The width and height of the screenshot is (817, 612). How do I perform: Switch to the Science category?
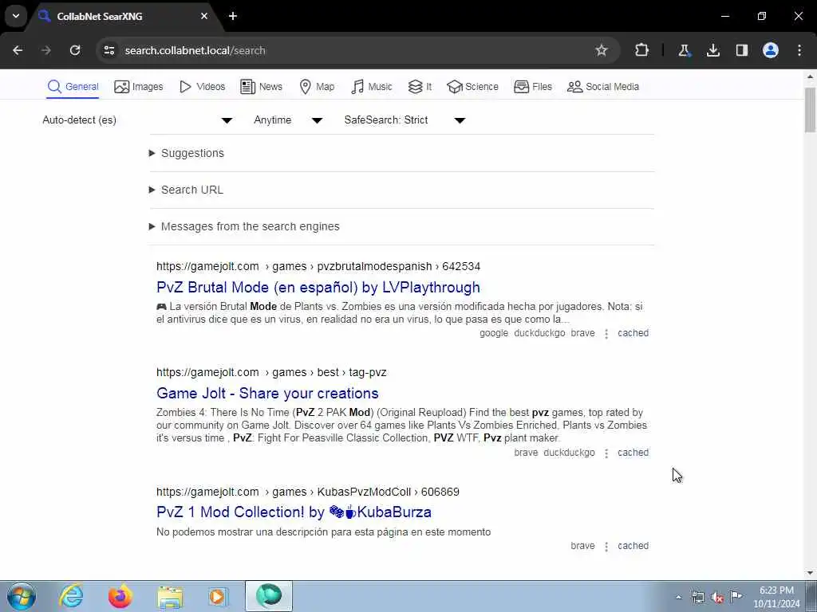[472, 87]
